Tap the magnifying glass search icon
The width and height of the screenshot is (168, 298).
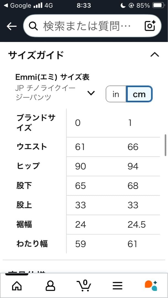(x=33, y=26)
